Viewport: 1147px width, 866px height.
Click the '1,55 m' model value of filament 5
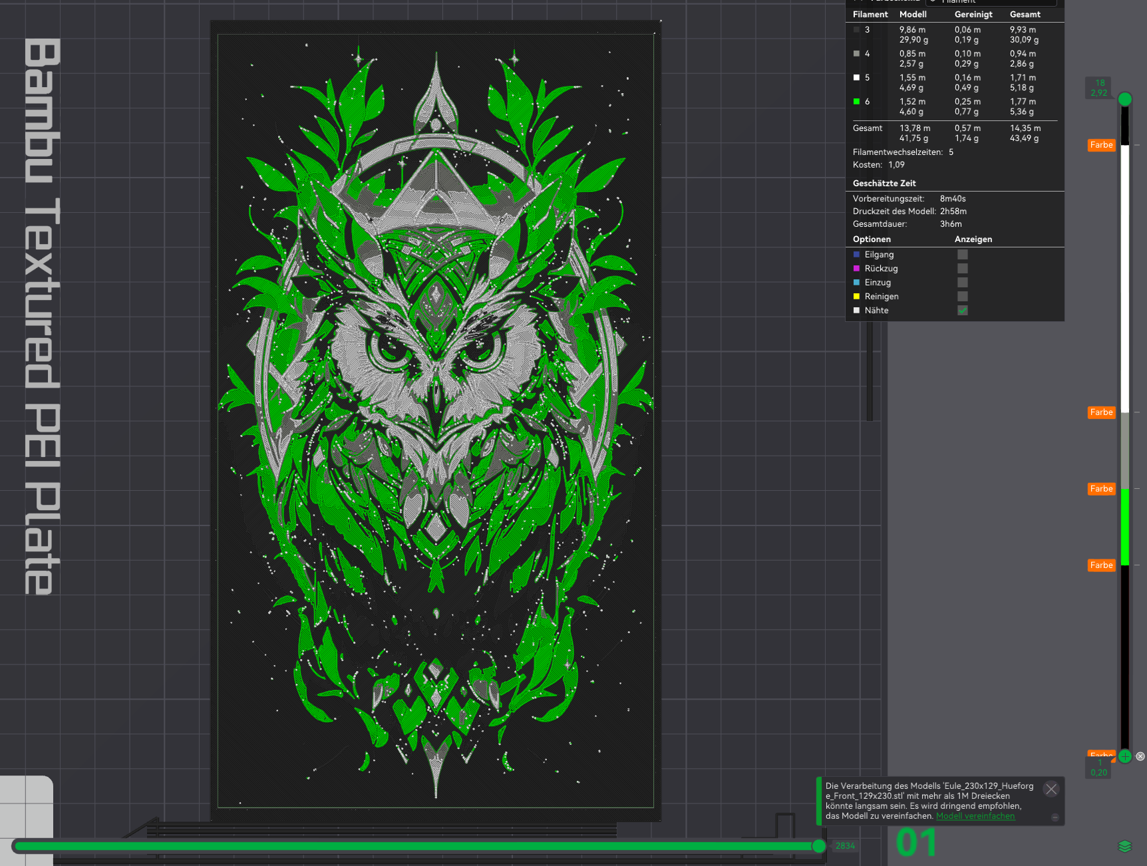(912, 78)
